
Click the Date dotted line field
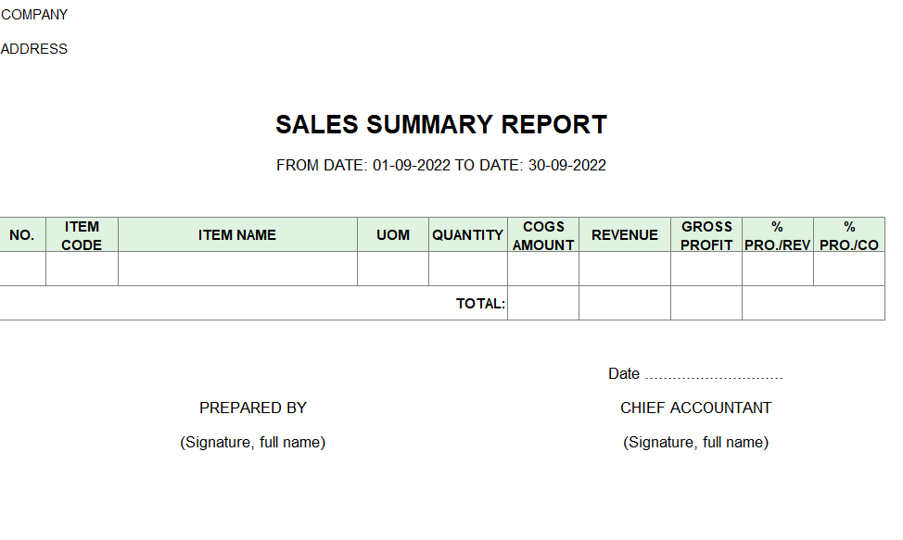tap(714, 374)
